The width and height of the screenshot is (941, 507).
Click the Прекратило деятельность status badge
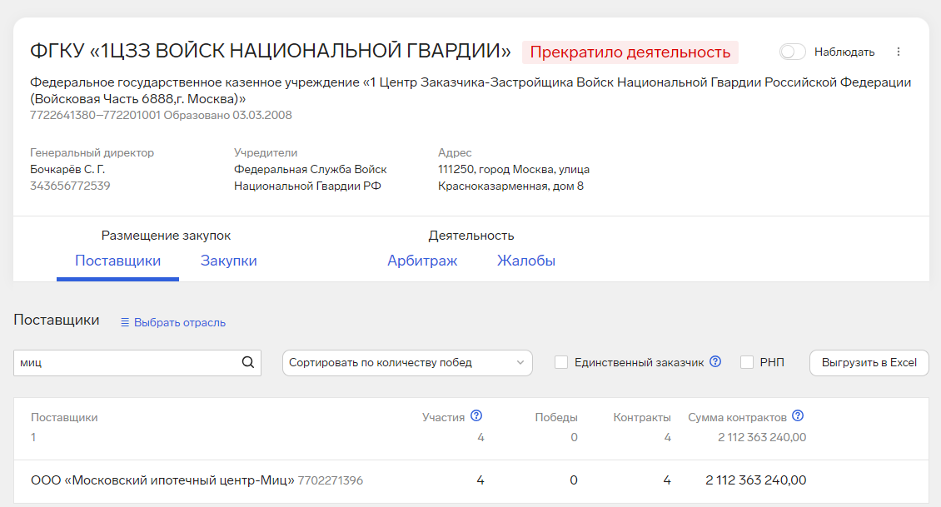tap(630, 52)
